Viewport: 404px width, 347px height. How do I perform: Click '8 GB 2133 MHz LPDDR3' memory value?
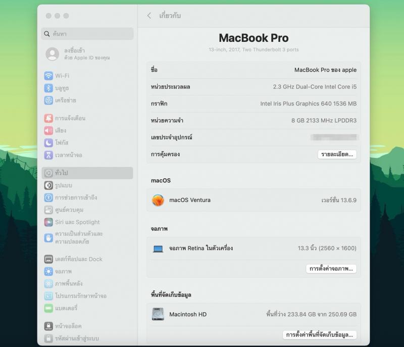point(324,120)
